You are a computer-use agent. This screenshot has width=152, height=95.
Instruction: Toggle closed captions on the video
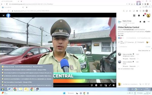coord(101,85)
